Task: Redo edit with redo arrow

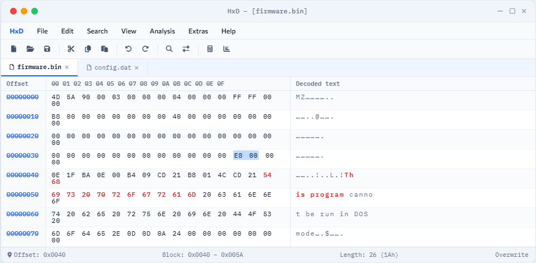Action: tap(145, 49)
